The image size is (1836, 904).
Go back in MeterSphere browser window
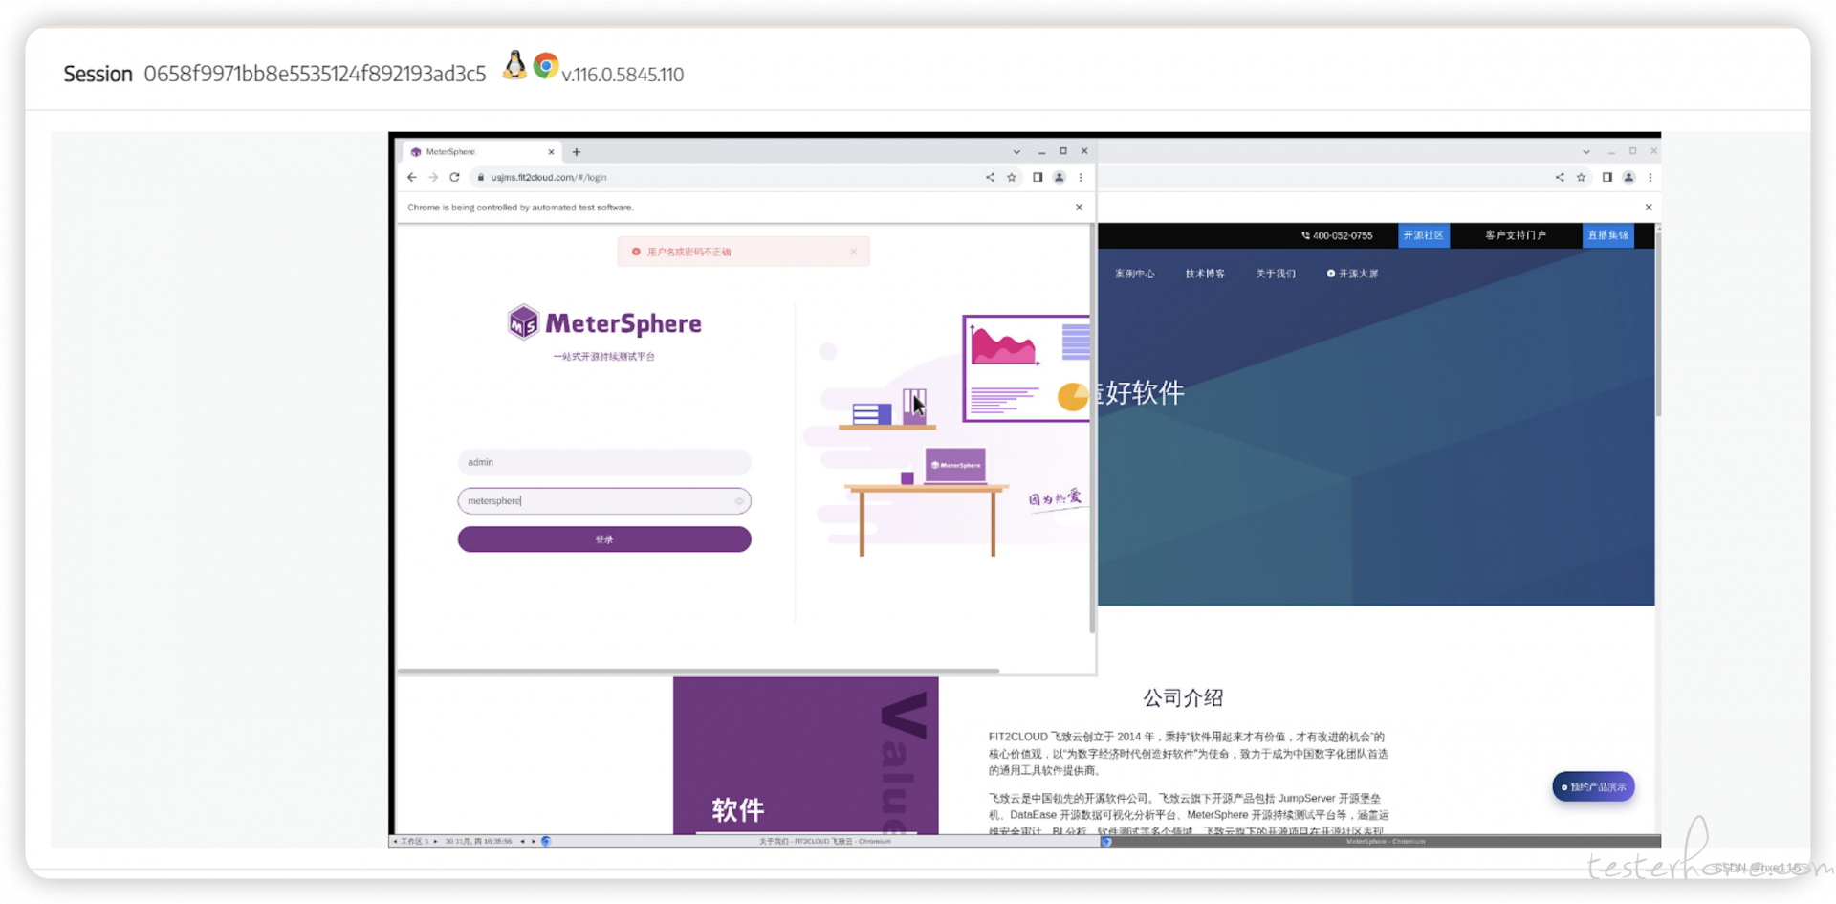click(412, 177)
